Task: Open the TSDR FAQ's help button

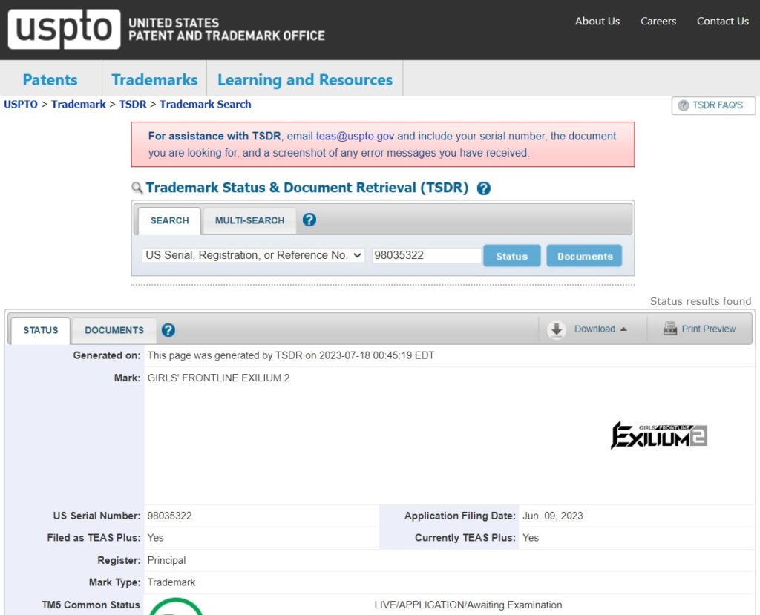Action: (x=712, y=105)
